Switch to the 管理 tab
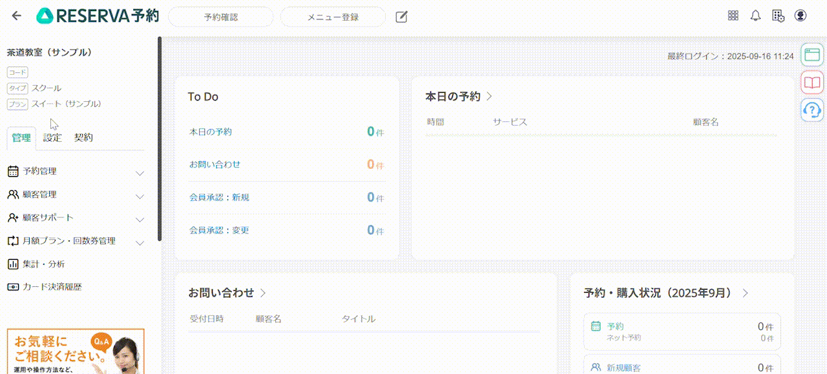 (21, 138)
